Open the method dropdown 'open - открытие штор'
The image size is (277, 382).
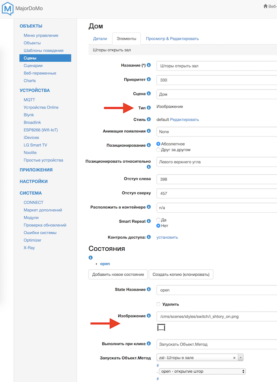pyautogui.click(x=202, y=371)
